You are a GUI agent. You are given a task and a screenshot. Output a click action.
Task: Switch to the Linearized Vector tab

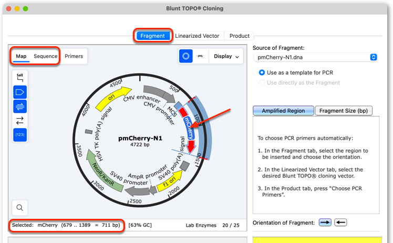click(x=197, y=36)
